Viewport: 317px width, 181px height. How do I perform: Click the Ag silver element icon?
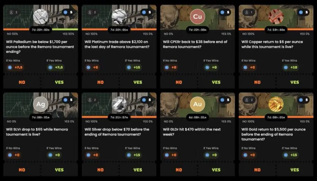coord(40,104)
